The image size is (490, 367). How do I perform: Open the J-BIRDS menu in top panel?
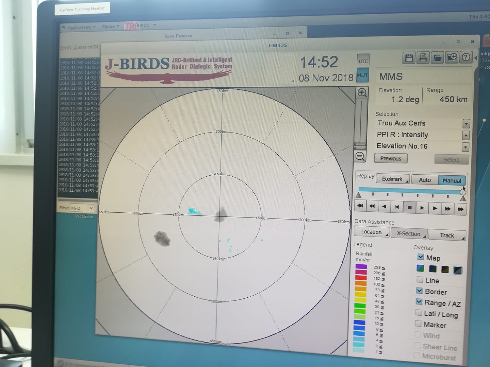[140, 25]
